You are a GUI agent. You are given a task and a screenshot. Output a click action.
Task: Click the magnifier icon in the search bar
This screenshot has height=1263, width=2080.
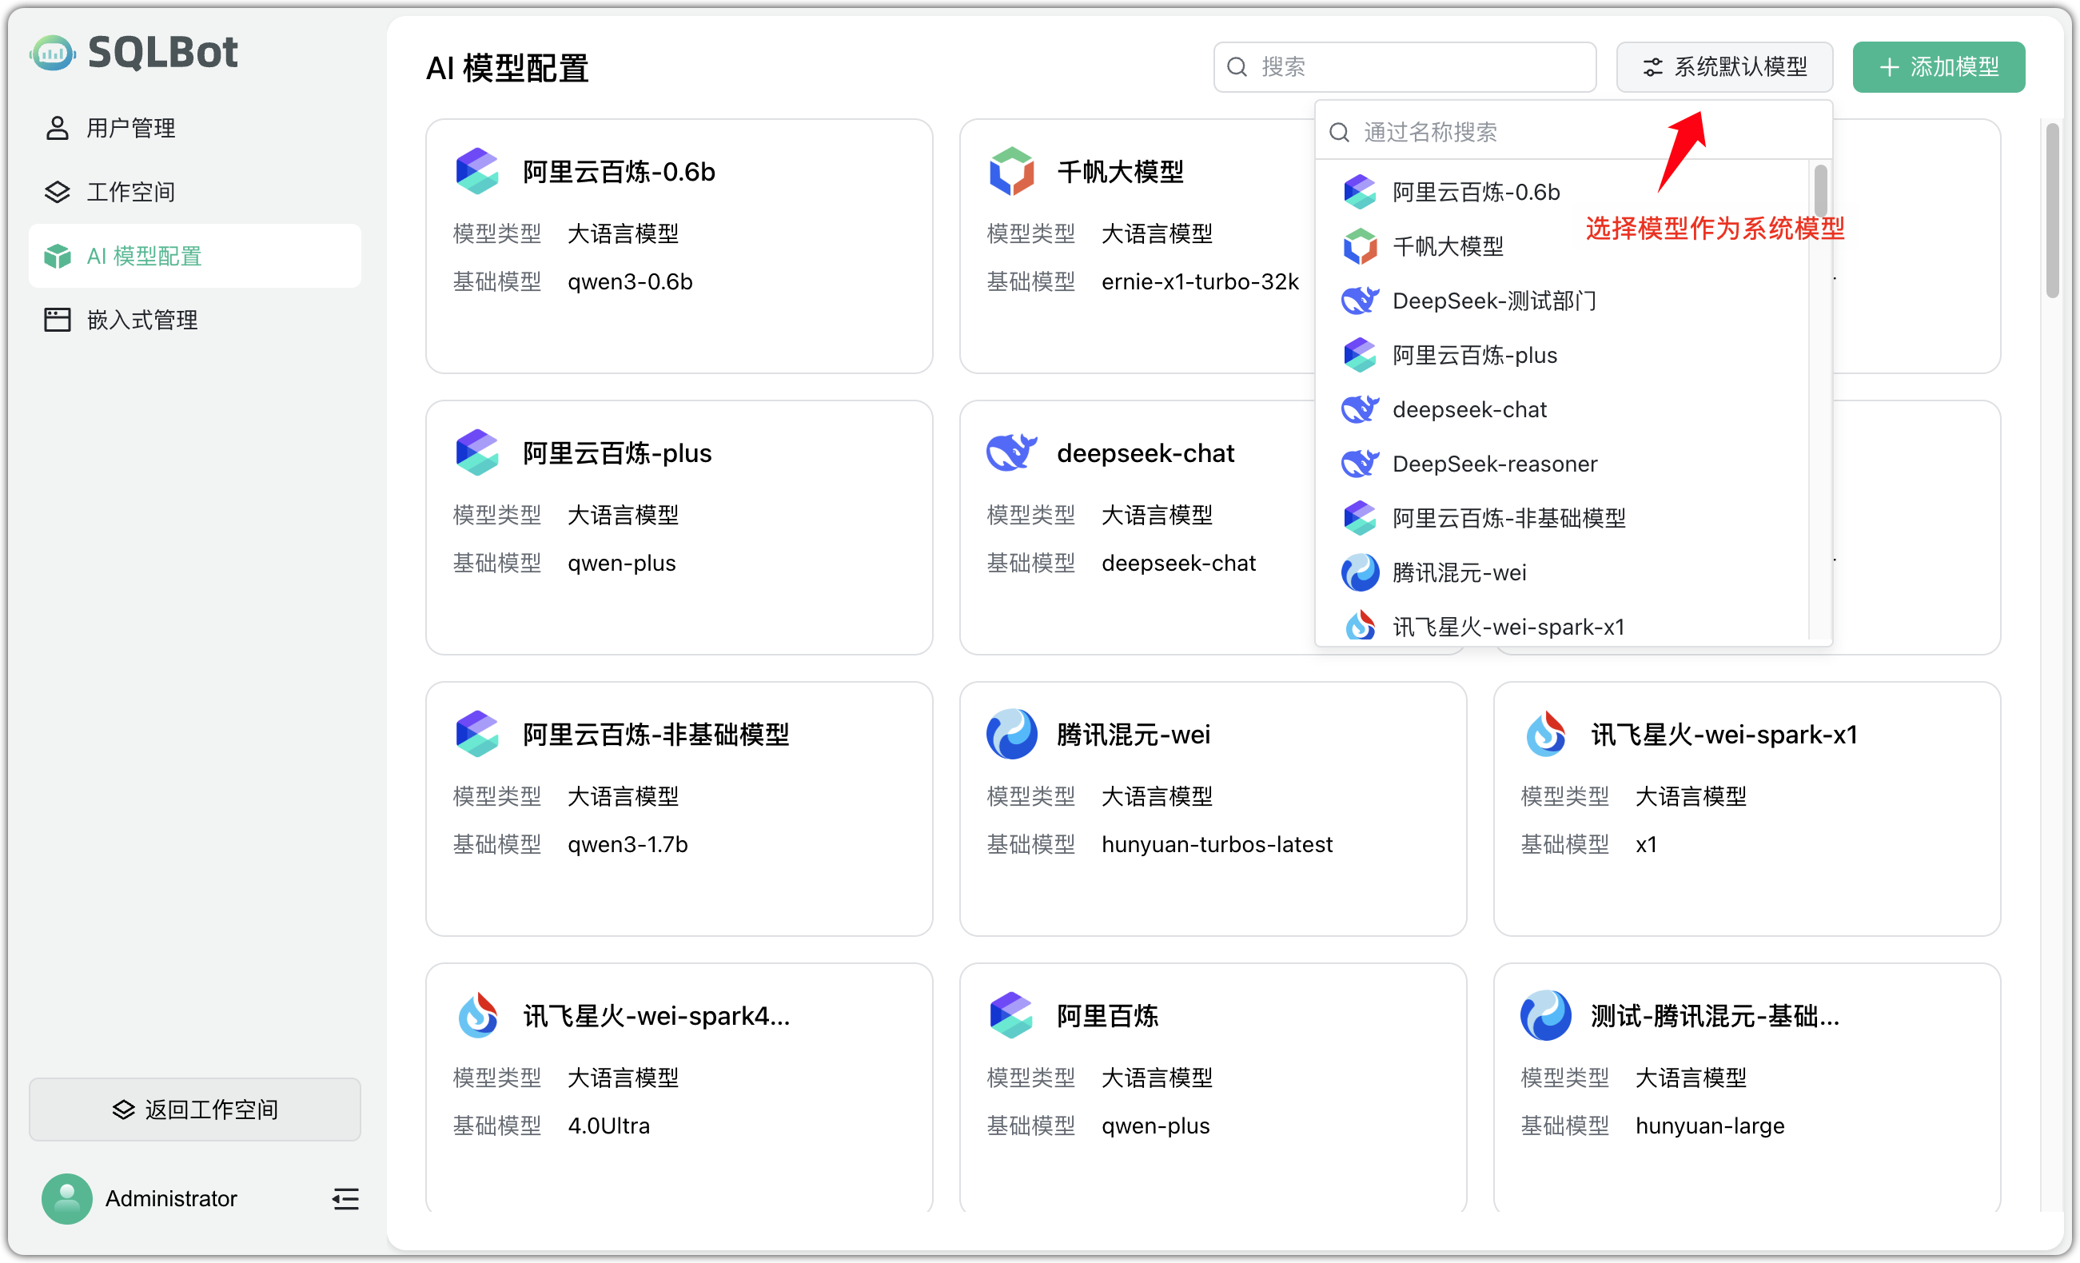(x=1236, y=66)
